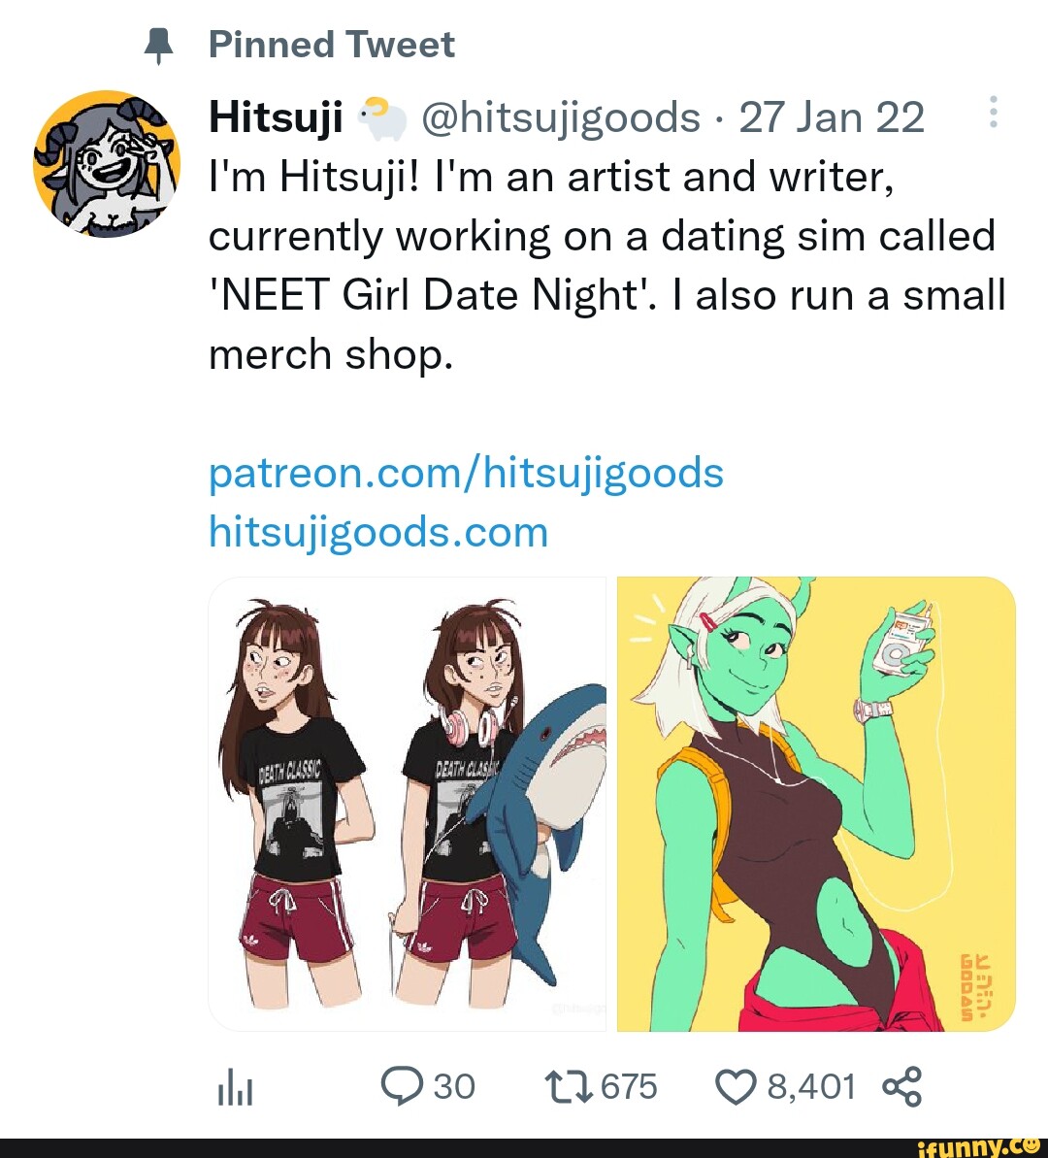Screen dimensions: 1048x1158
Task: Click the sheep emoji next to Hitsuji
Action: click(x=381, y=118)
